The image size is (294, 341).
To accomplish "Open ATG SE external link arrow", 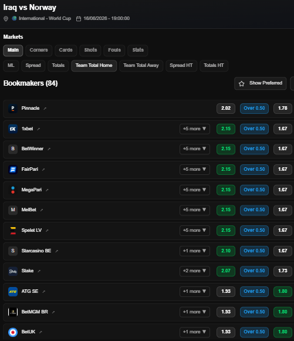I will coord(43,292).
